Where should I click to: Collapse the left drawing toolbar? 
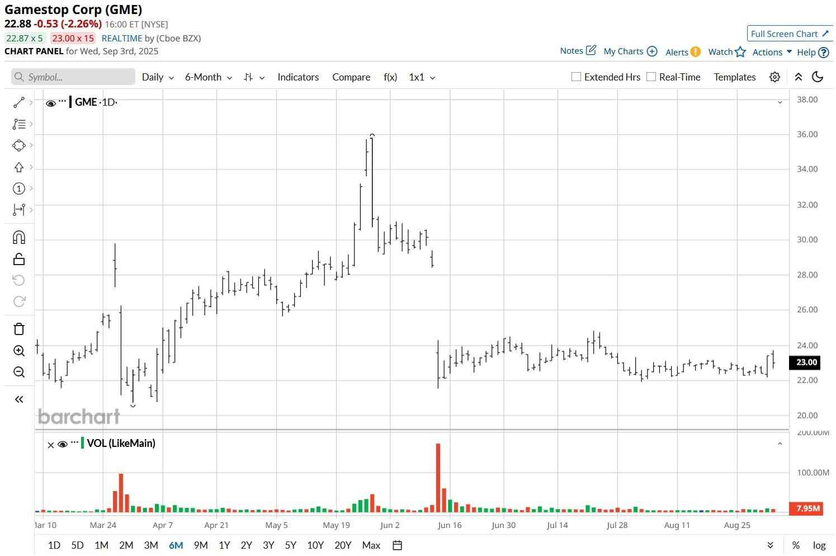click(18, 399)
